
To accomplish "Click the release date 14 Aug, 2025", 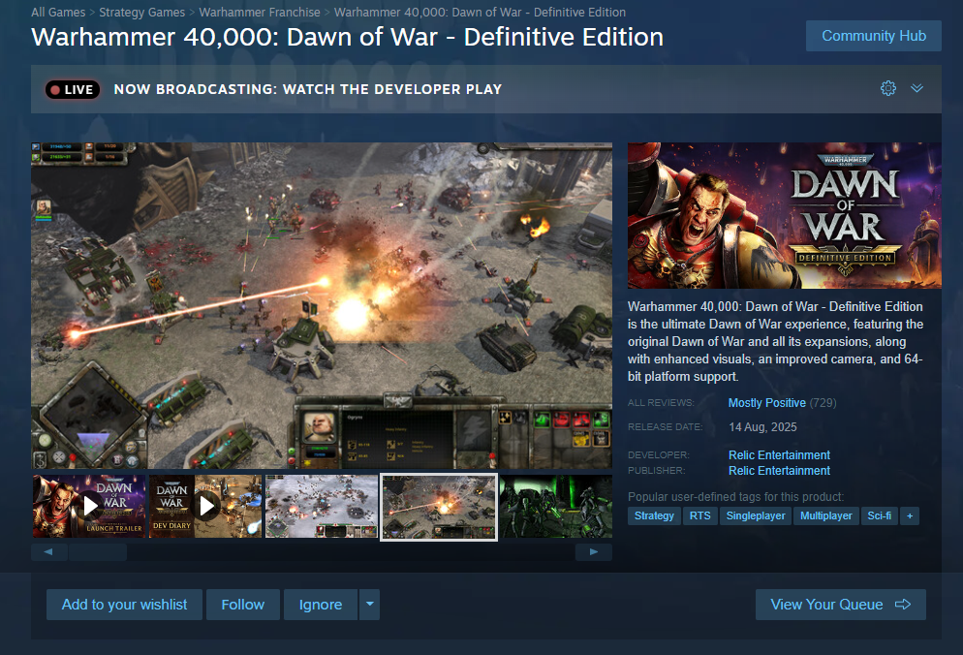I will pyautogui.click(x=762, y=427).
